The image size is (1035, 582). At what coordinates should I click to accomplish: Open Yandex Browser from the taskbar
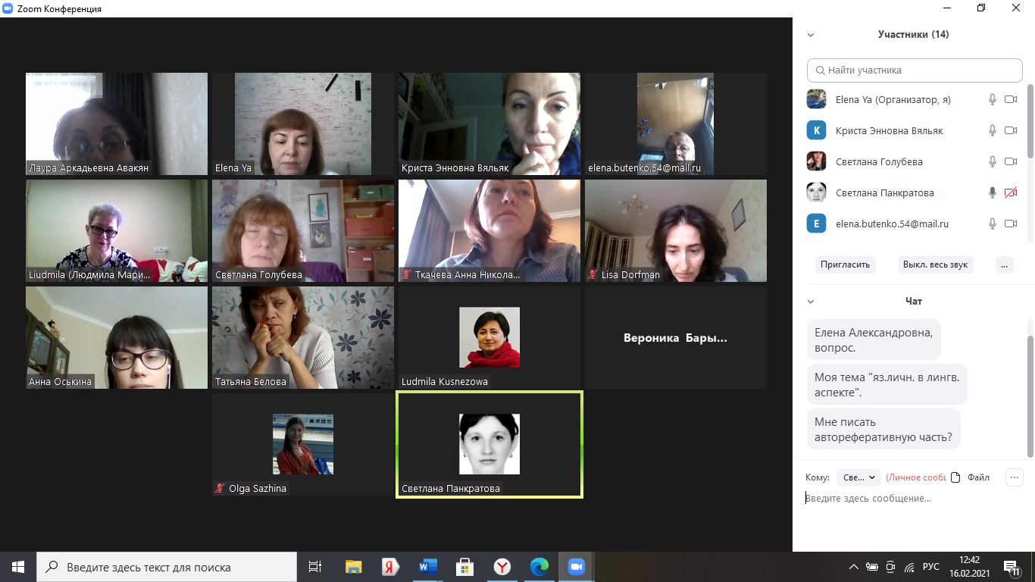coord(502,567)
